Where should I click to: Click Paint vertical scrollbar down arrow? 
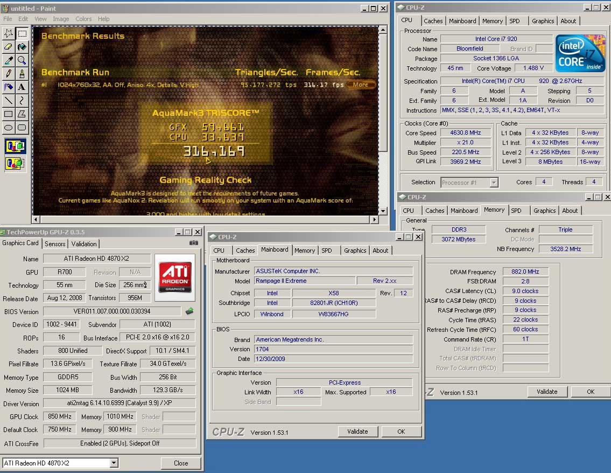(383, 211)
